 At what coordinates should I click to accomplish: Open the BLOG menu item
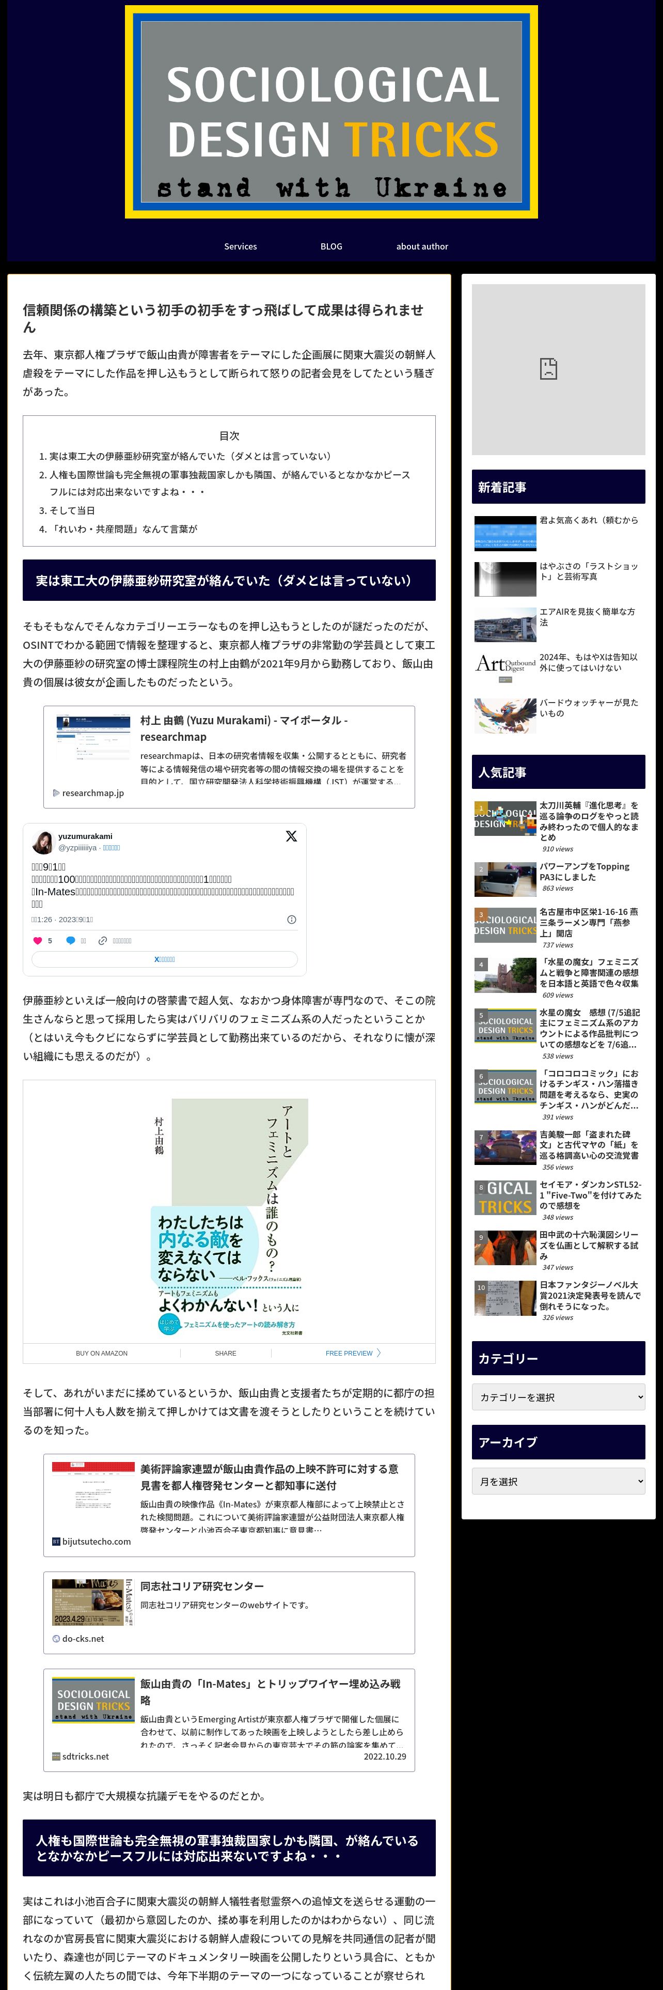point(331,246)
